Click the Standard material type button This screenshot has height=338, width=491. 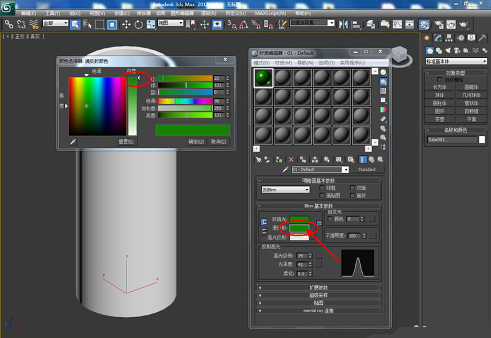[x=366, y=169]
